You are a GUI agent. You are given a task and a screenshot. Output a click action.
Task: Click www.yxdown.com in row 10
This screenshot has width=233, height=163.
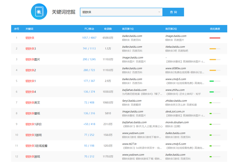133,133
